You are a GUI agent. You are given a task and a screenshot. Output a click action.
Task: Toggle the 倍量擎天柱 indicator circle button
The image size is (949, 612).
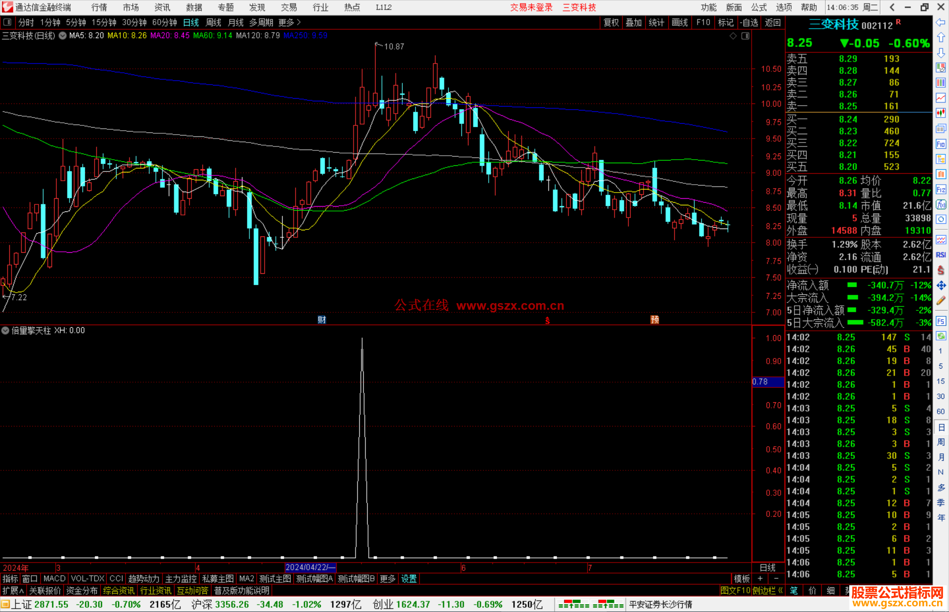click(x=5, y=330)
